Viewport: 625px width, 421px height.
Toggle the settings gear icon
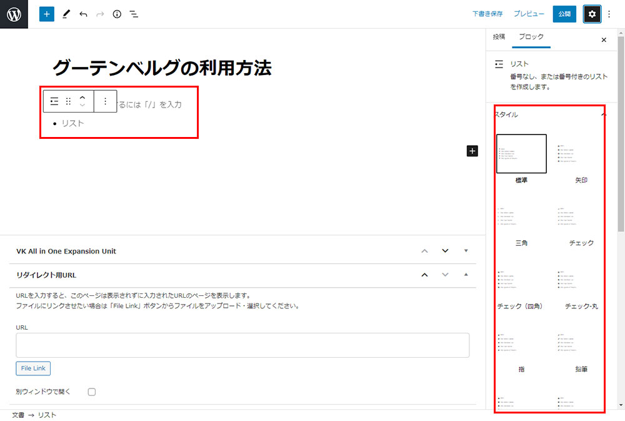[x=592, y=14]
